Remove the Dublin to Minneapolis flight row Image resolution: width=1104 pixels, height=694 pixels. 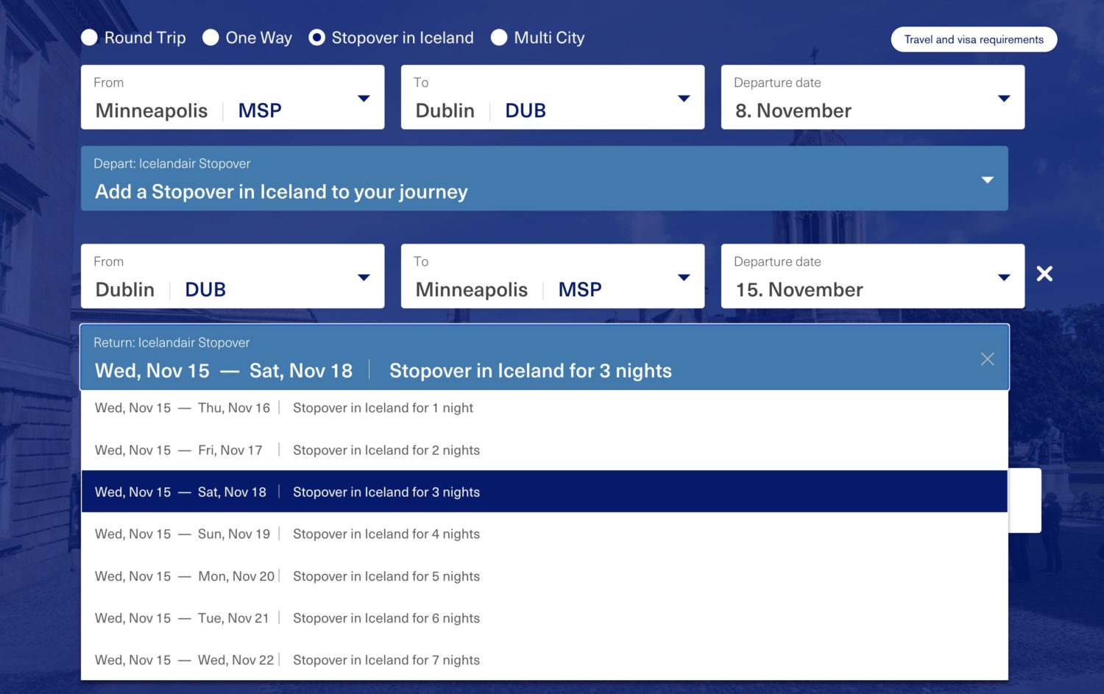click(x=1044, y=274)
